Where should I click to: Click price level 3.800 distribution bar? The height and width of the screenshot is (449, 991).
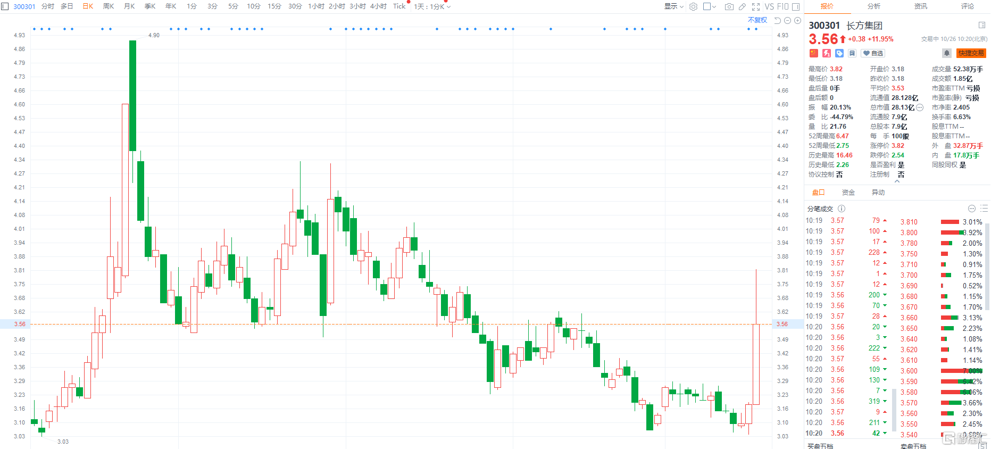[x=952, y=232]
